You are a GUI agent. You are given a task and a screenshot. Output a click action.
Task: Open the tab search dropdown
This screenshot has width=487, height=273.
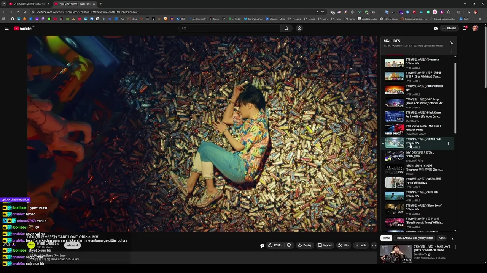[3, 4]
